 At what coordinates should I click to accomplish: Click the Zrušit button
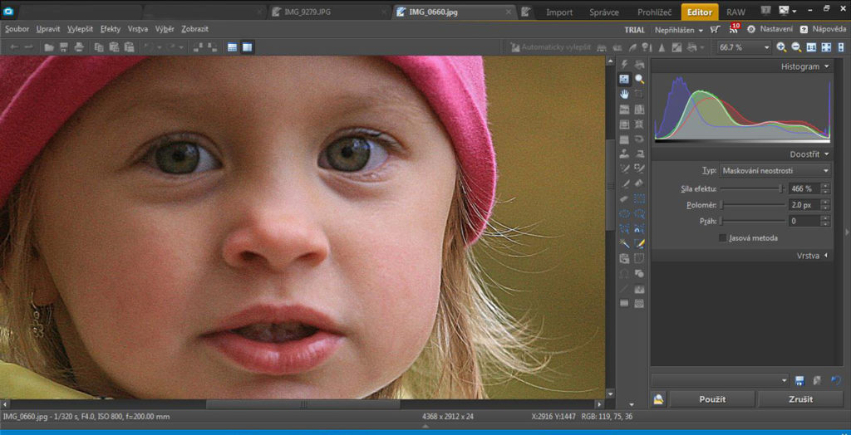[x=799, y=399]
